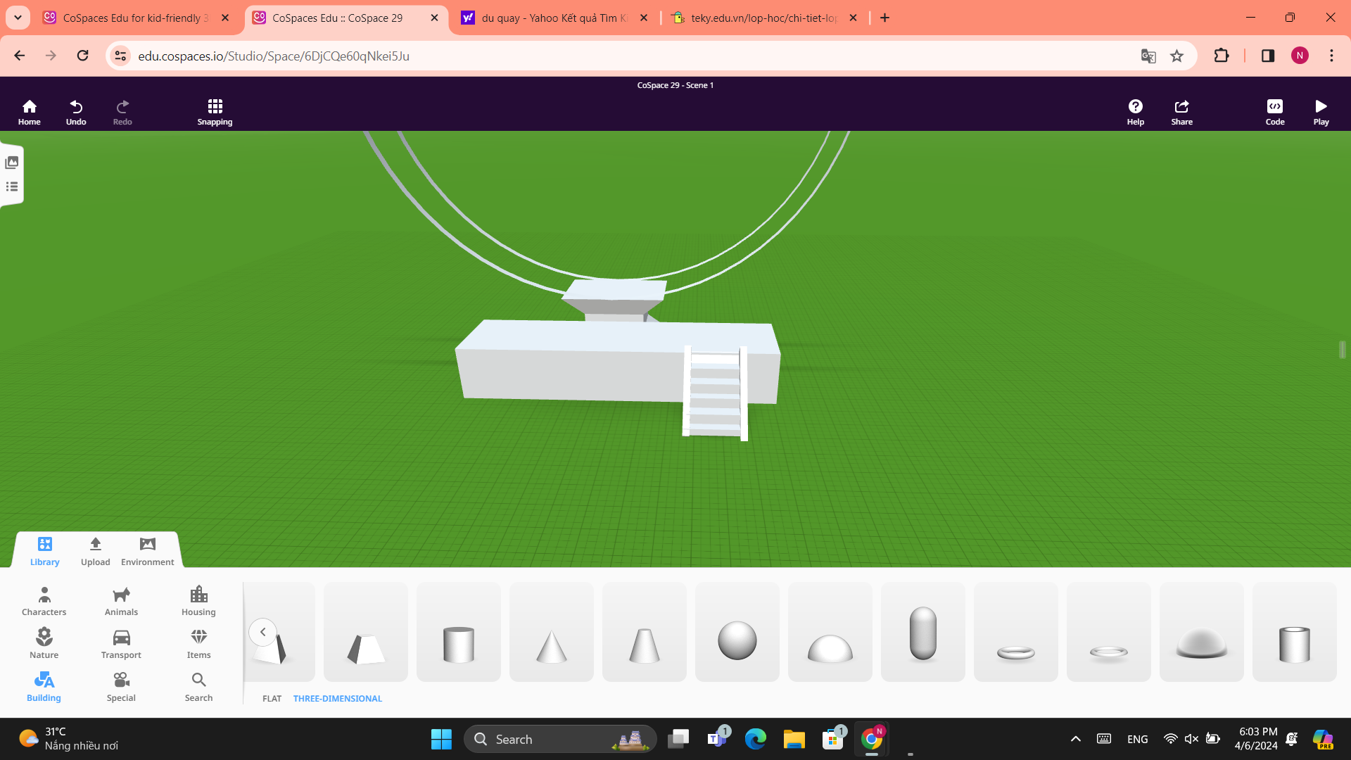The image size is (1351, 760).
Task: Select the Animals category
Action: pos(121,602)
